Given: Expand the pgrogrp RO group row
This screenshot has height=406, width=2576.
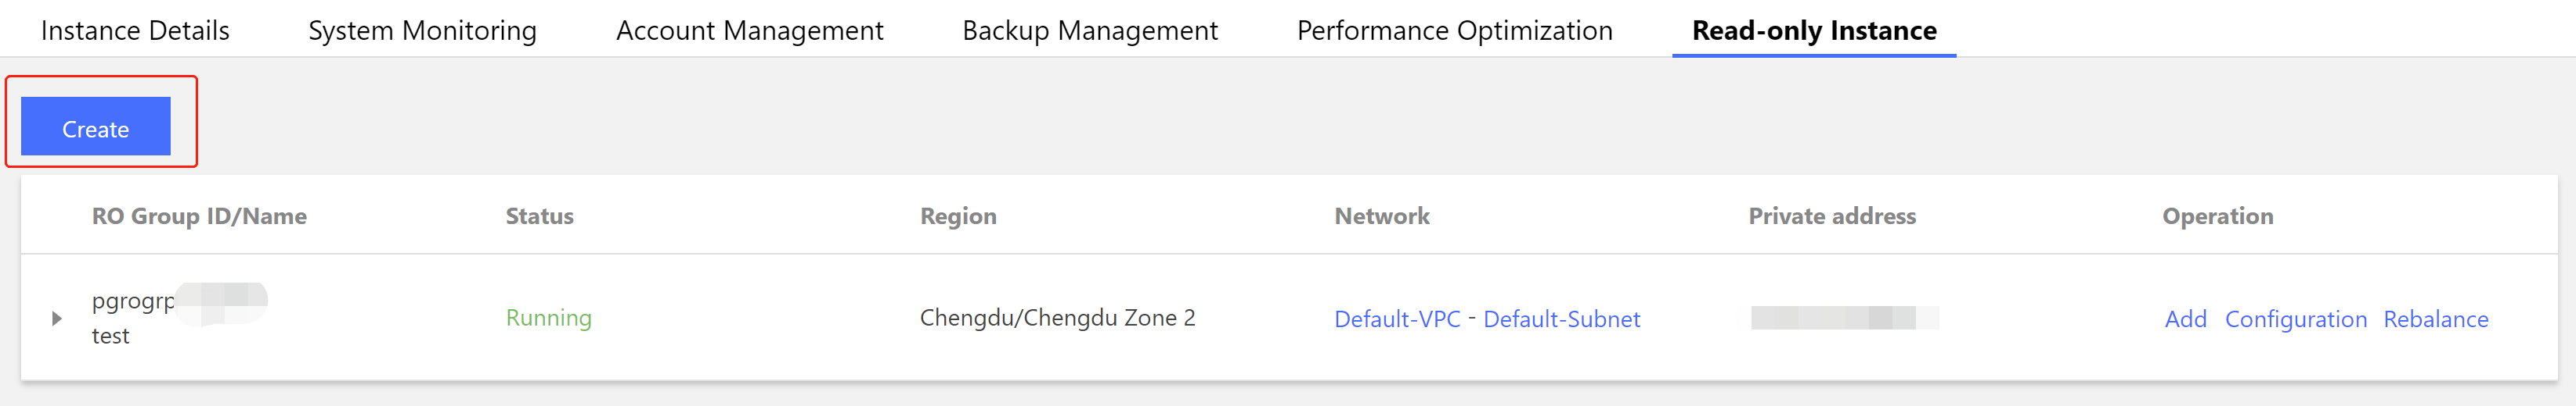Looking at the screenshot, I should click(x=57, y=319).
